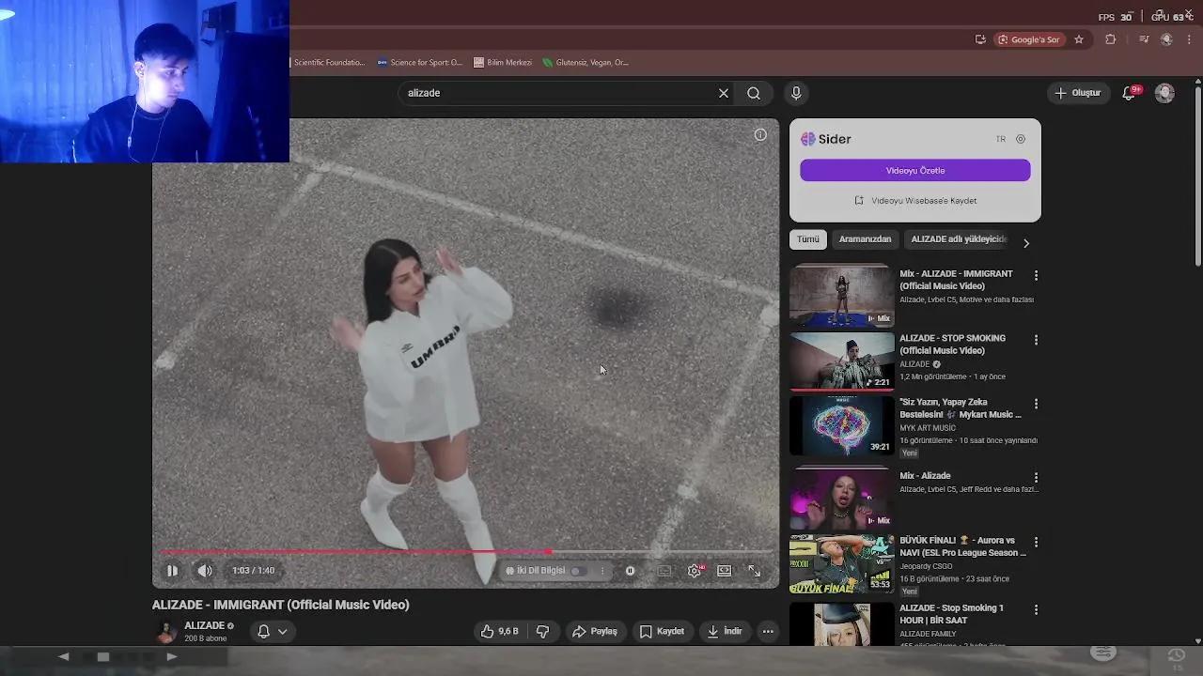Open the Mix - Alizade video thumbnail
1203x676 pixels.
[x=841, y=496]
